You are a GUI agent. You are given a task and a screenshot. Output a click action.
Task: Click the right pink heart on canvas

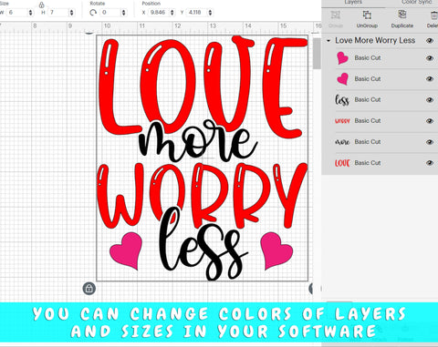[x=276, y=250]
